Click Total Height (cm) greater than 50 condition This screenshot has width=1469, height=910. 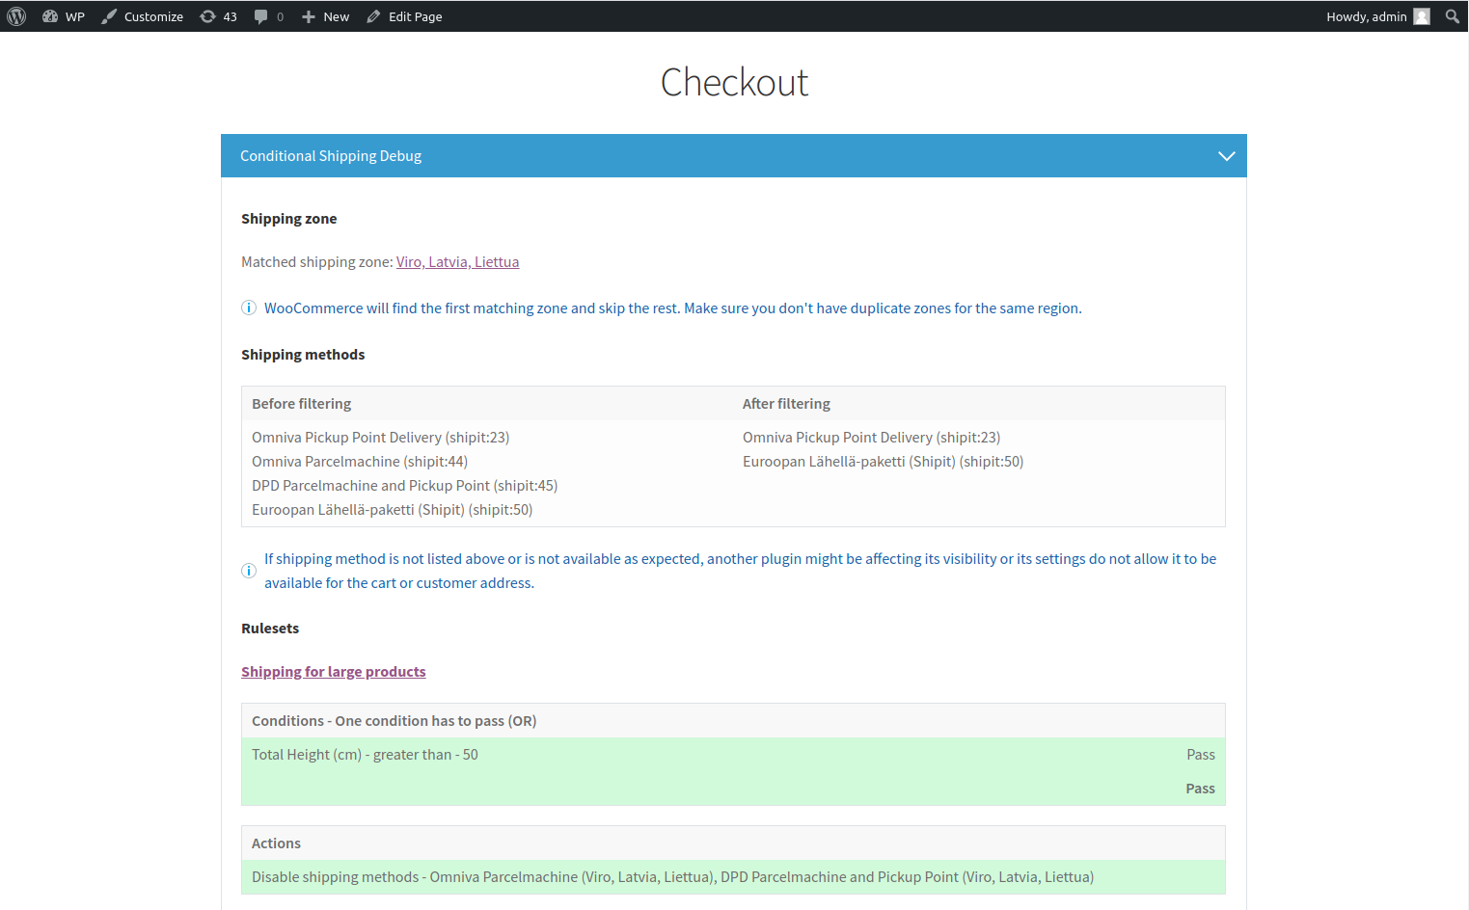coord(366,755)
